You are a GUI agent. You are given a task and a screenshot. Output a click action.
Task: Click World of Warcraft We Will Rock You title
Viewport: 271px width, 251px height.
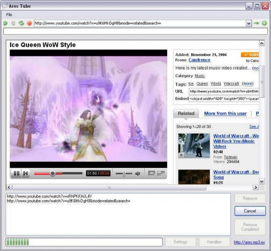pos(236,141)
